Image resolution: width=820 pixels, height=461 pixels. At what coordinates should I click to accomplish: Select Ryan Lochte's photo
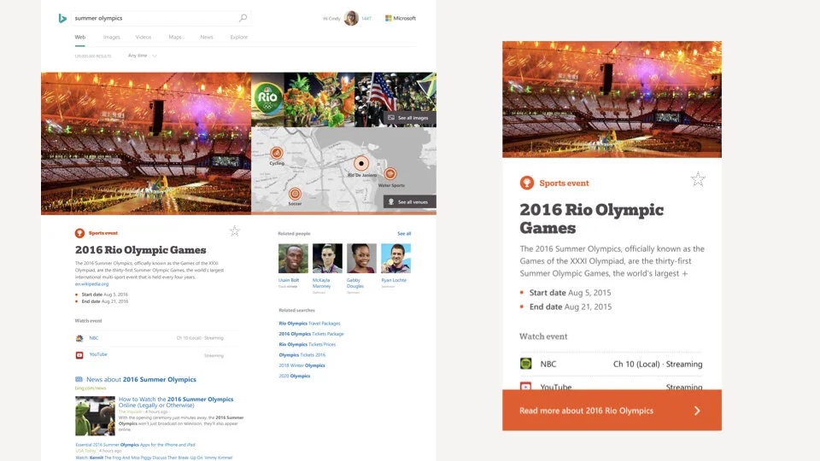tap(395, 258)
